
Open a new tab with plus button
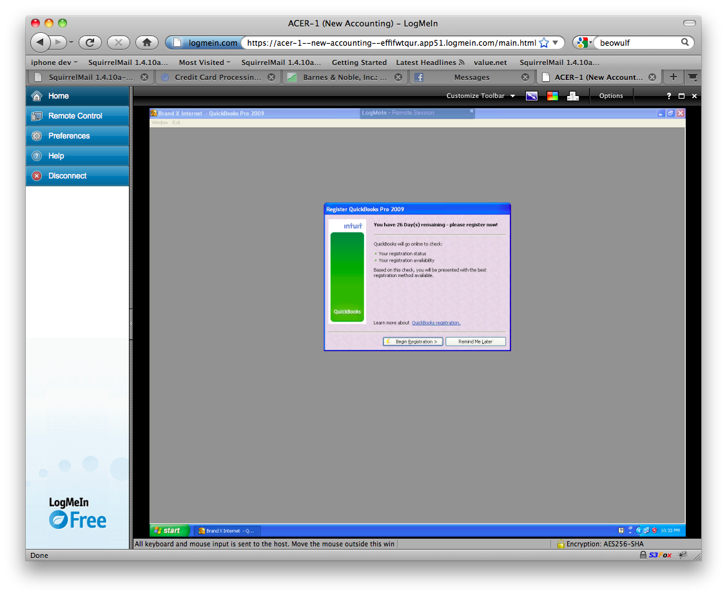pyautogui.click(x=674, y=77)
